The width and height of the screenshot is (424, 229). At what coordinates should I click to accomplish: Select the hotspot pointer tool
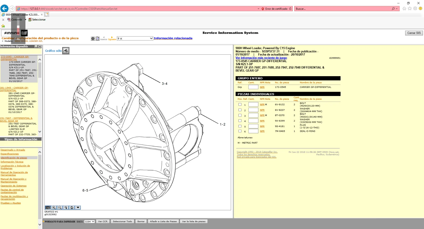tap(66, 208)
